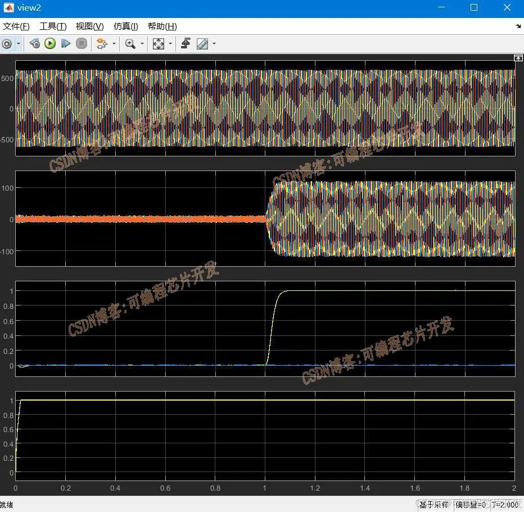Run the simulation with green play button
524x512 pixels.
(50, 43)
